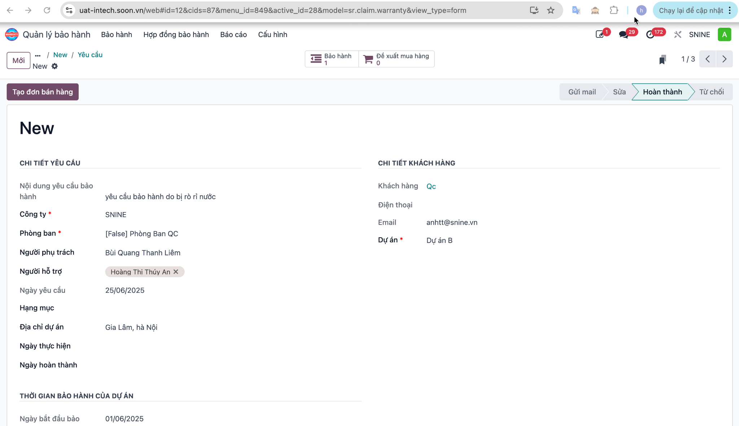This screenshot has height=426, width=739.
Task: Click the debug tools wrench icon
Action: (x=678, y=35)
